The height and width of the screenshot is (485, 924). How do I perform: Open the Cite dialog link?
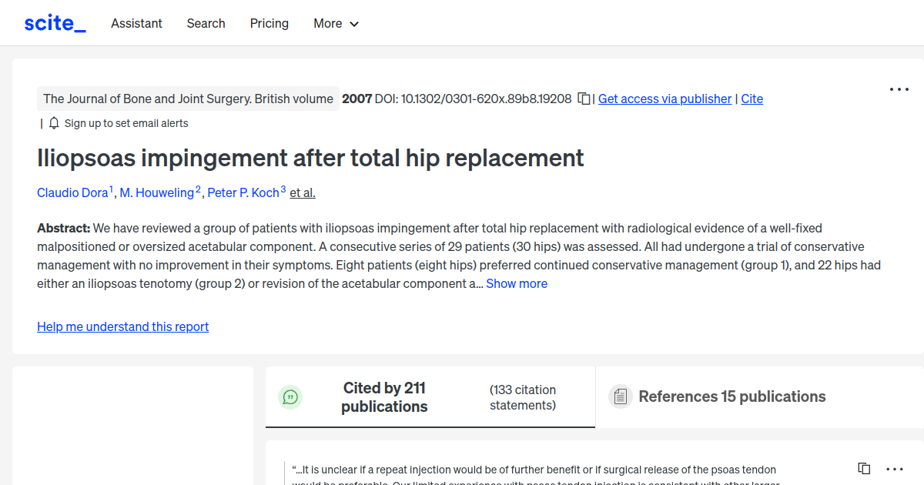click(752, 99)
